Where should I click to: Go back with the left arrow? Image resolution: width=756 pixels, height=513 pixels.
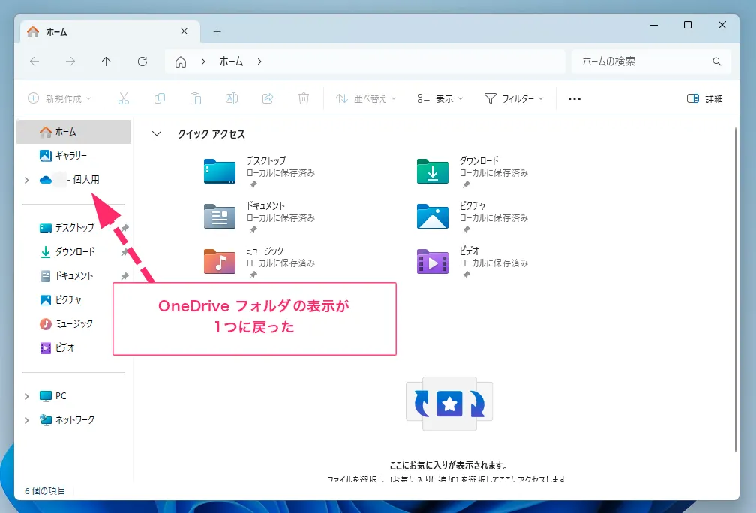[34, 61]
